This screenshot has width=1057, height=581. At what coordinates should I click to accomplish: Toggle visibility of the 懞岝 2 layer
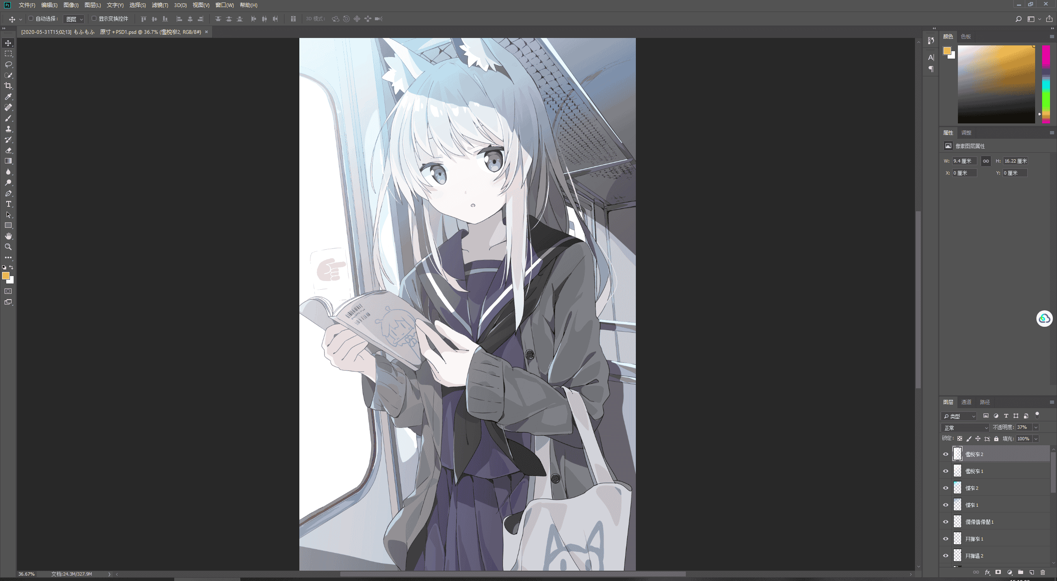946,488
